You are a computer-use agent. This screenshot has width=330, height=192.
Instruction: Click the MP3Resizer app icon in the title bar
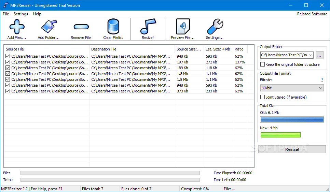[x=6, y=5]
